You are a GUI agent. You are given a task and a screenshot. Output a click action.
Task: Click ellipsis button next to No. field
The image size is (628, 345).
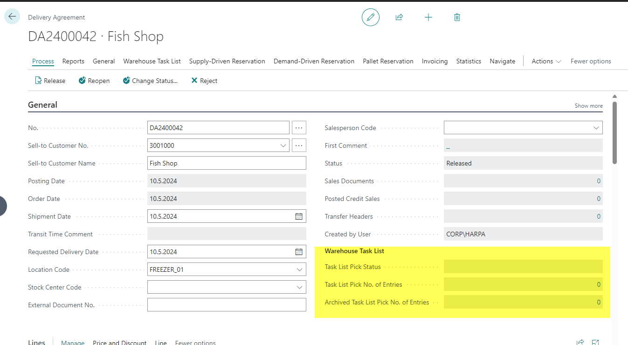pyautogui.click(x=299, y=128)
